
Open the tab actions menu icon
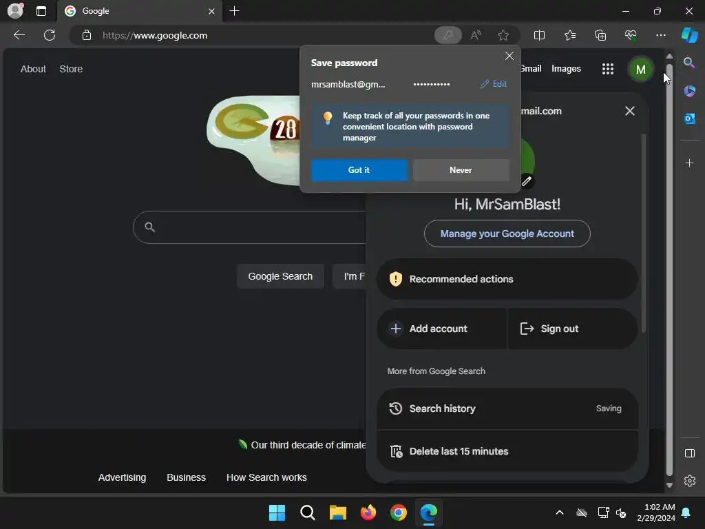point(41,11)
